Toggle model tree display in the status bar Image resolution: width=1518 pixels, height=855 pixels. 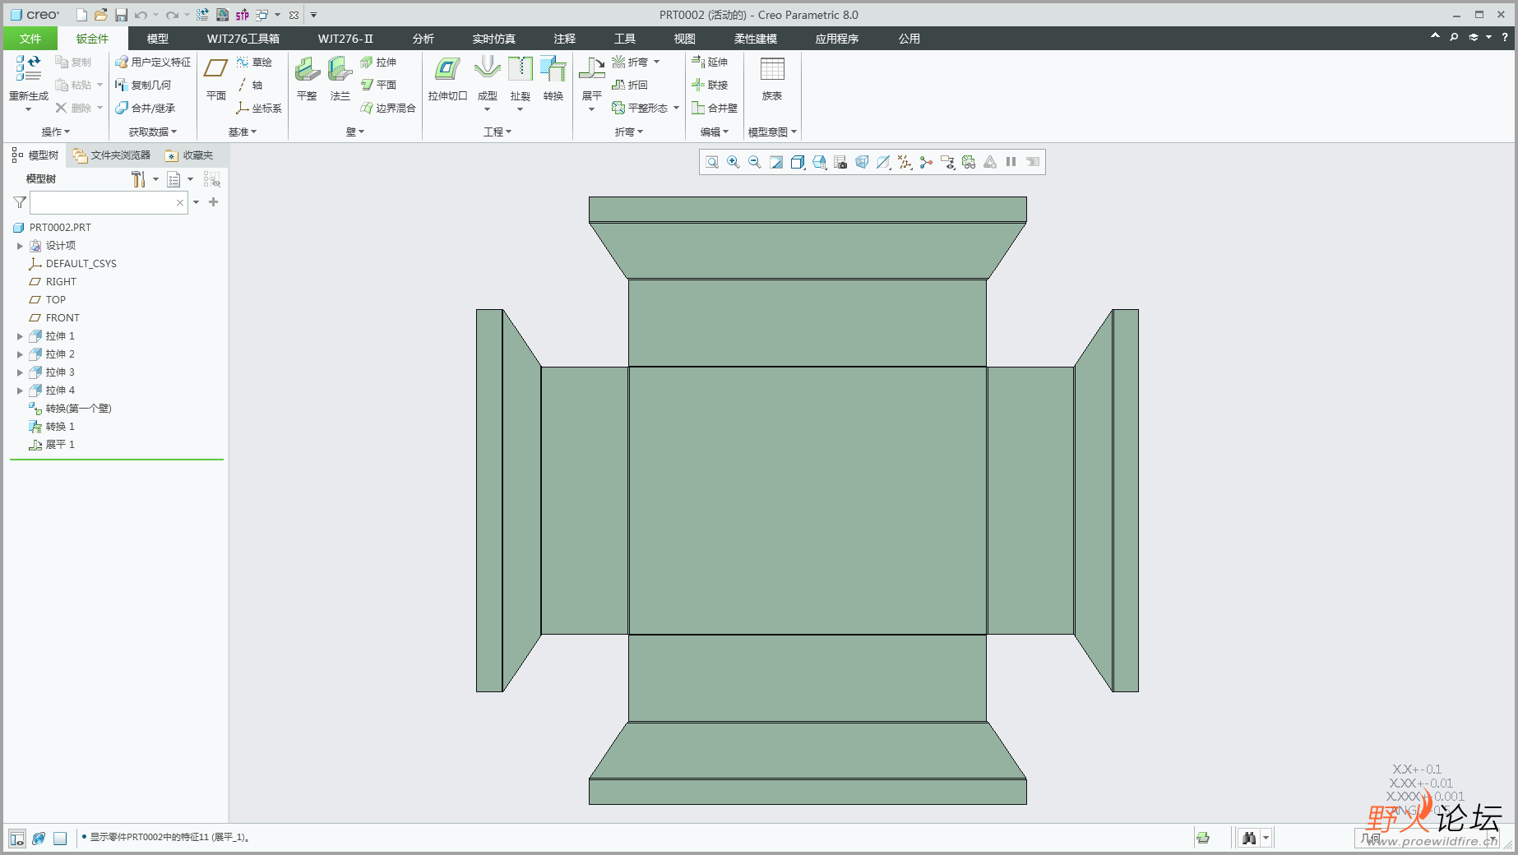[17, 838]
